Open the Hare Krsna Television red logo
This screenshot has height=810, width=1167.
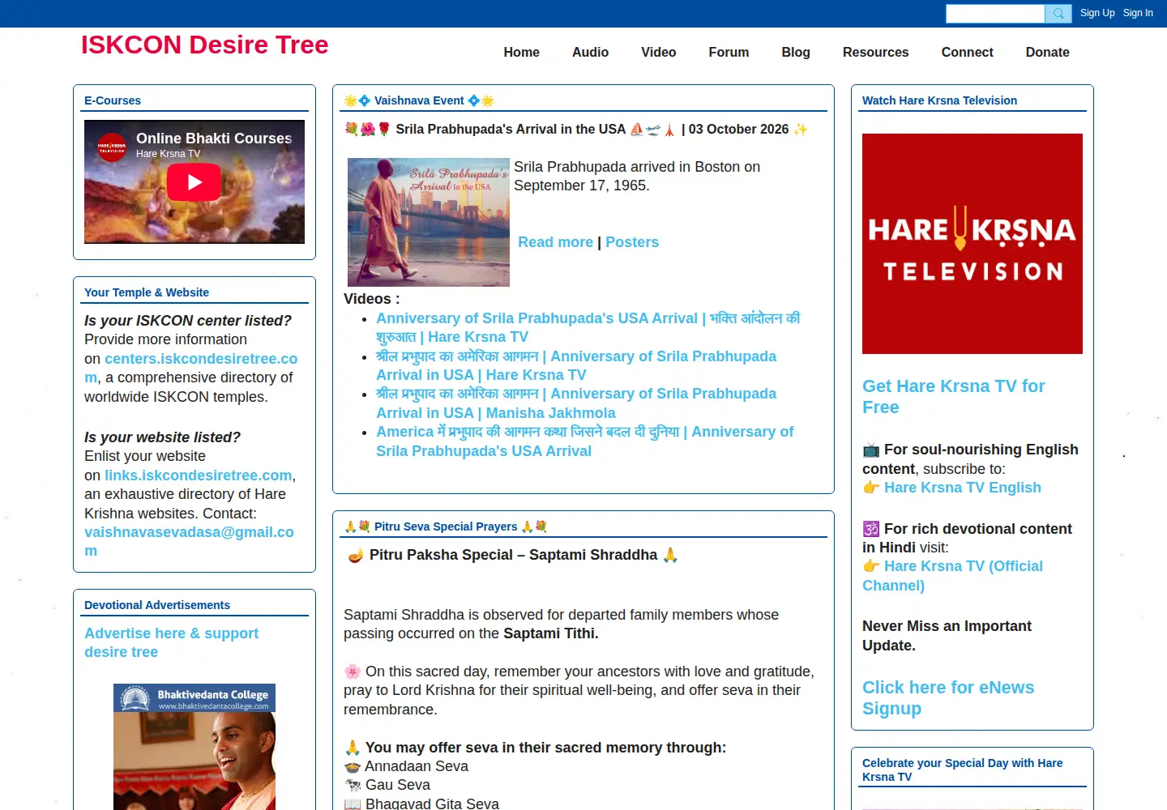click(x=972, y=244)
